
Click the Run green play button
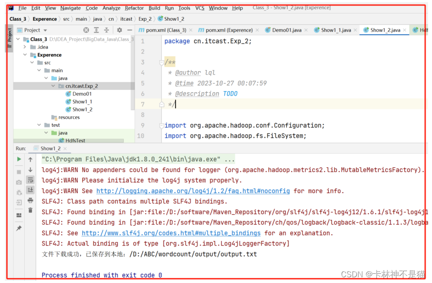point(19,159)
